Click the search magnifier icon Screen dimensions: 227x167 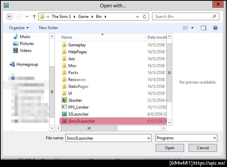pyautogui.click(x=214, y=17)
